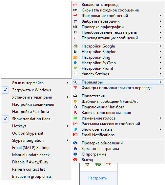Click the envelope icon for Приветствия

[x=75, y=96]
